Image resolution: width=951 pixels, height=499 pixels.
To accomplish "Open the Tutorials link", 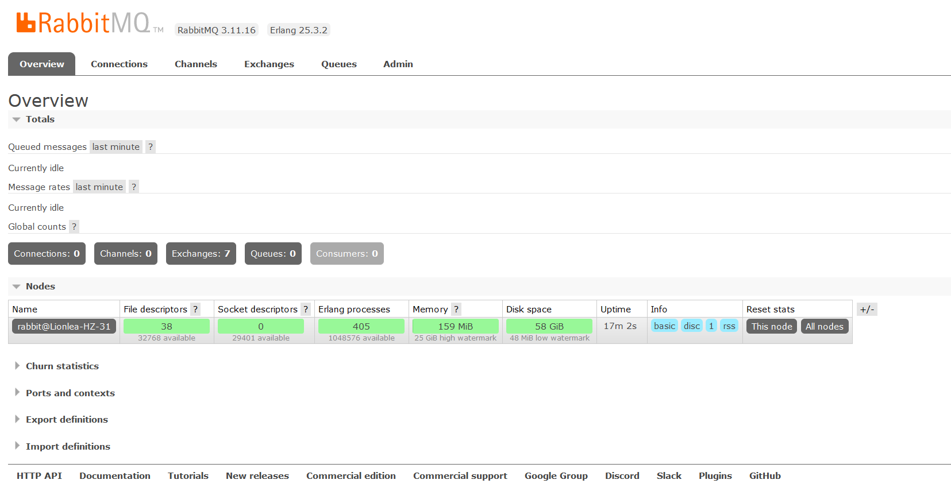I will [188, 476].
